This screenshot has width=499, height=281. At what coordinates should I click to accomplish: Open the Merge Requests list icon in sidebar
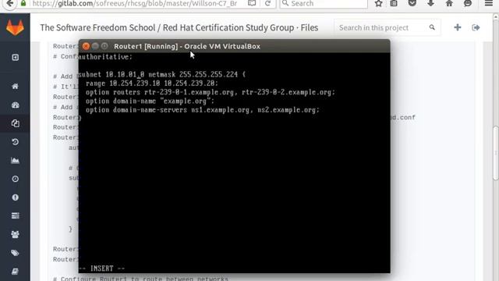16,215
